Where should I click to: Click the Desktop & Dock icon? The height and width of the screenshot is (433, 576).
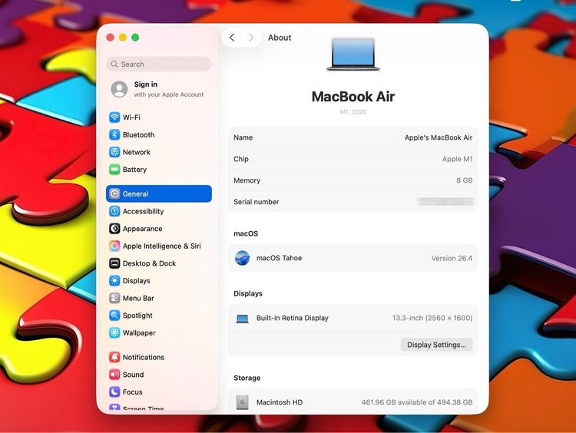click(x=114, y=263)
